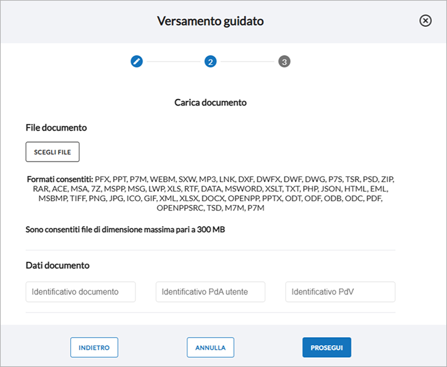Click the connector line between steps 2 and 3

click(x=247, y=62)
